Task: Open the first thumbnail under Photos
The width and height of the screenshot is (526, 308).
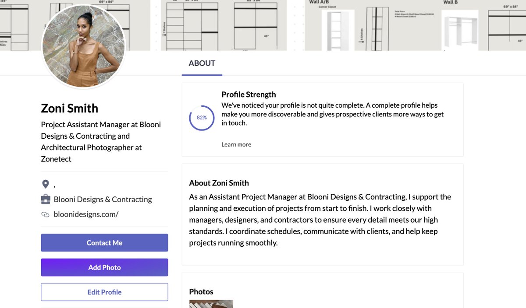Action: [x=211, y=304]
